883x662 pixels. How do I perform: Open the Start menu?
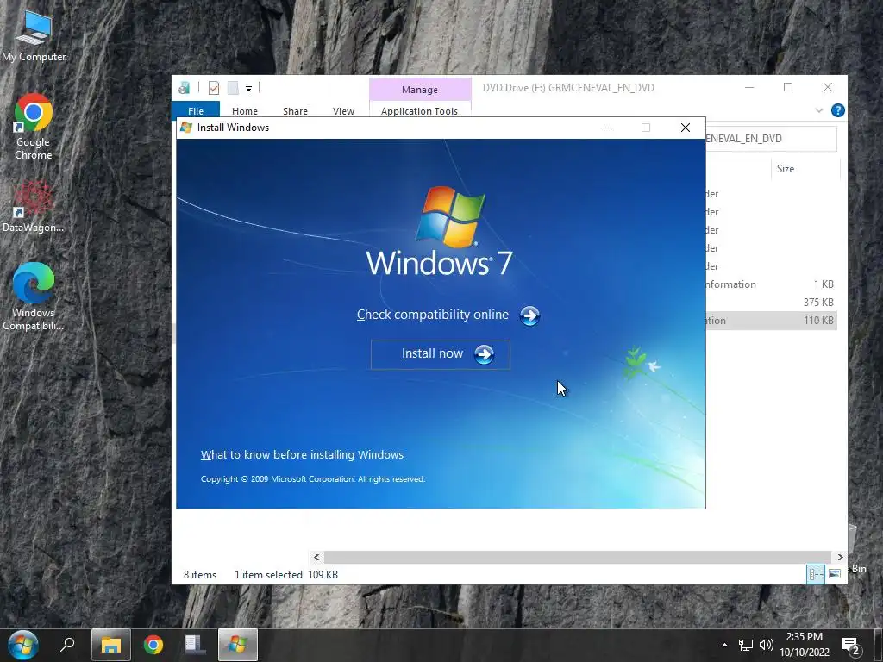(23, 645)
